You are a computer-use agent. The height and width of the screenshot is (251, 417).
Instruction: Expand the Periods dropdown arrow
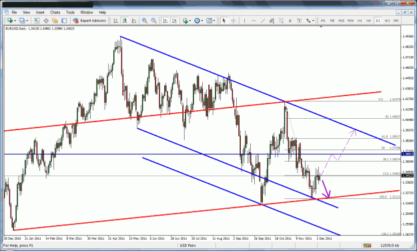[x=202, y=21]
